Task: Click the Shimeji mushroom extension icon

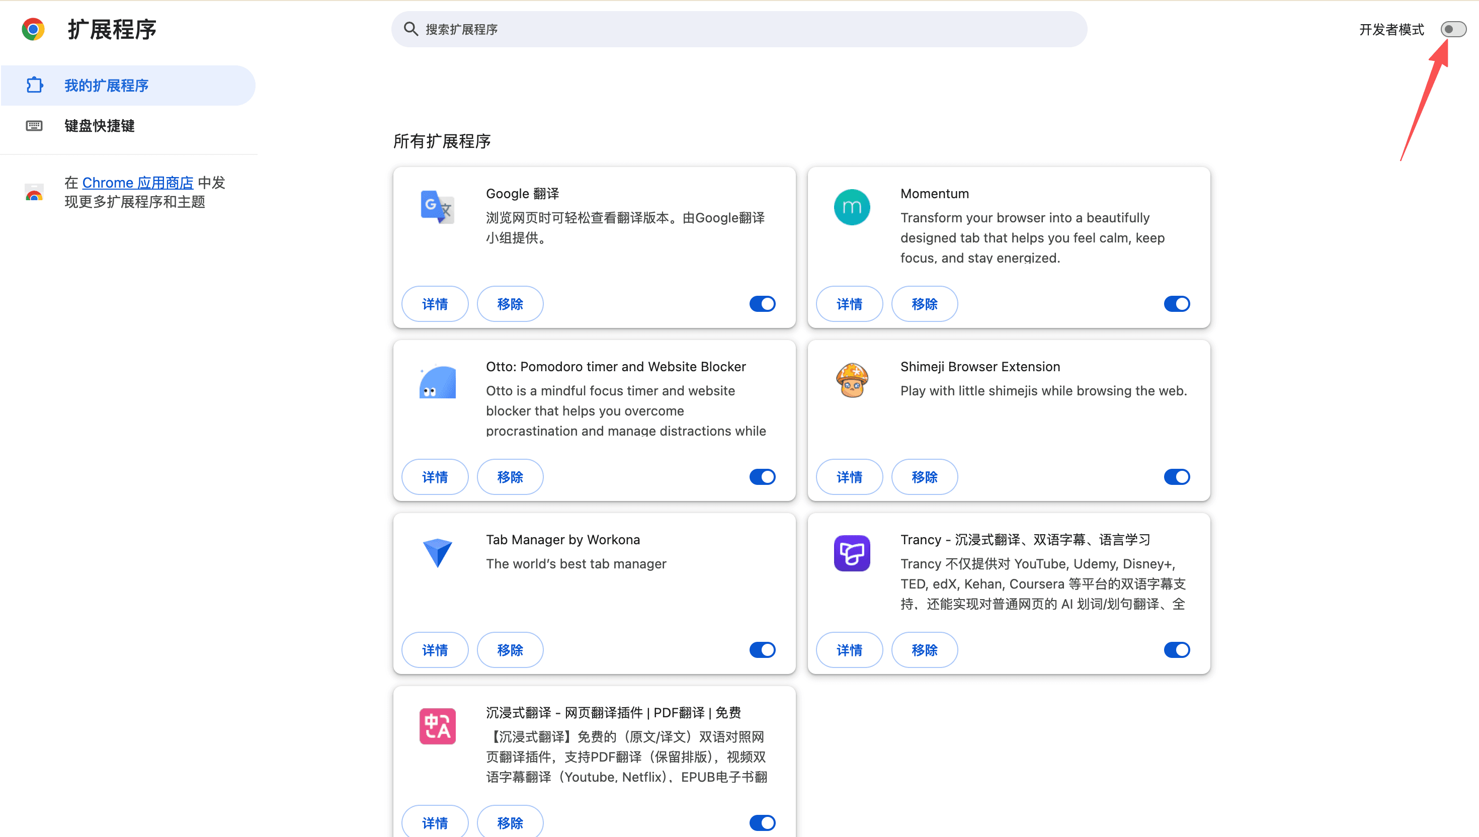Action: click(851, 380)
